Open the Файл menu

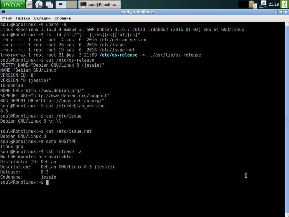pos(7,18)
